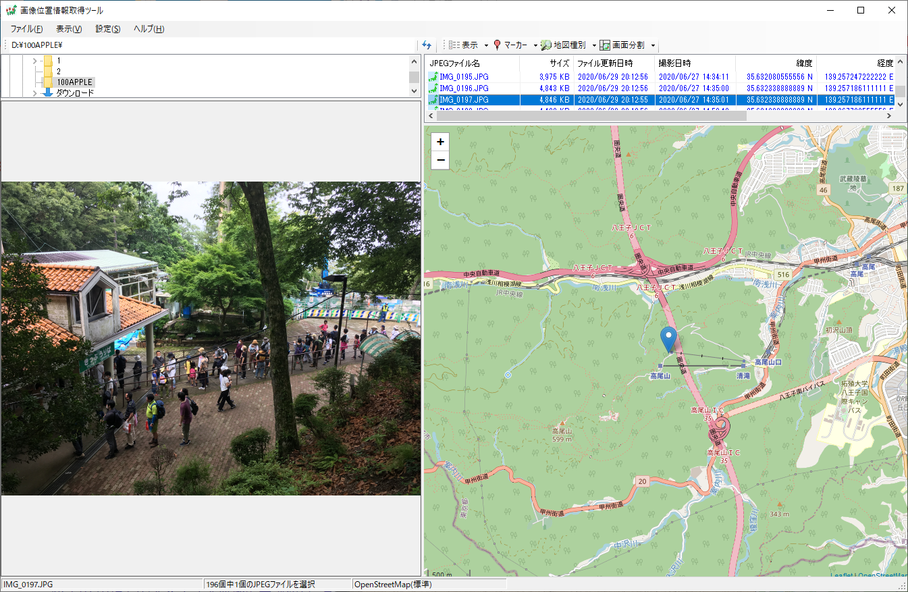Zoom in the map with plus button

[441, 142]
